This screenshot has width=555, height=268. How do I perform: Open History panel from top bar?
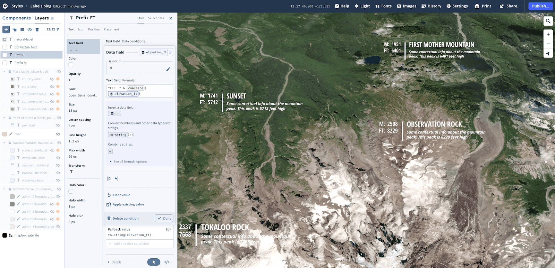click(431, 6)
